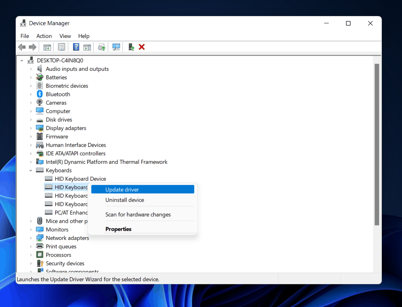Click the vertical scrollbar thumb

pyautogui.click(x=376, y=144)
